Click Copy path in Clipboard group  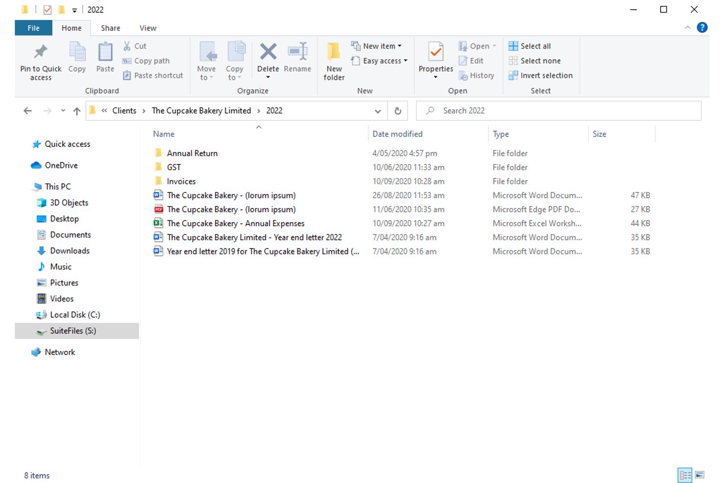coord(146,61)
